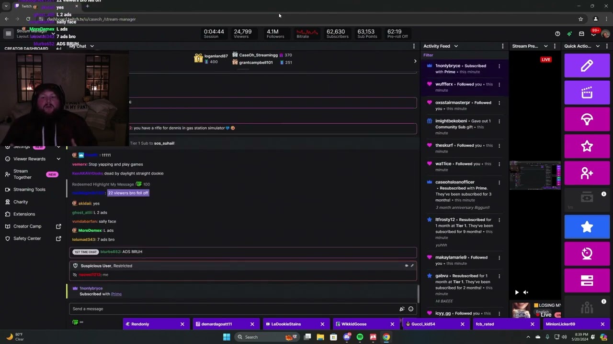Click the outlined star quick action

point(587,146)
